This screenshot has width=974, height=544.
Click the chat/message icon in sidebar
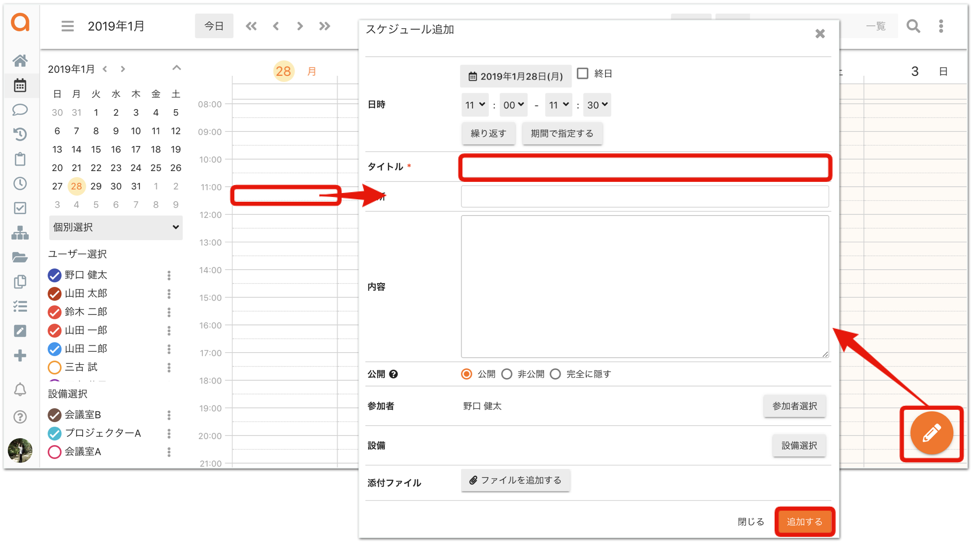coord(19,110)
